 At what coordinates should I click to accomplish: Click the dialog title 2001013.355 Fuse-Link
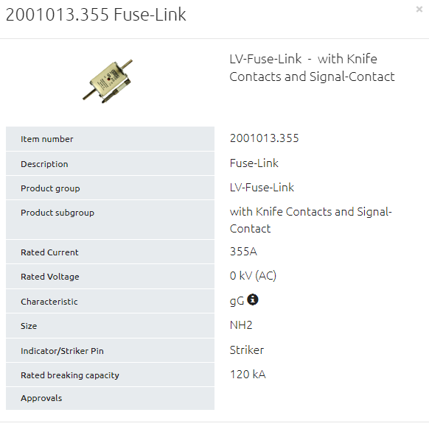pyautogui.click(x=96, y=14)
